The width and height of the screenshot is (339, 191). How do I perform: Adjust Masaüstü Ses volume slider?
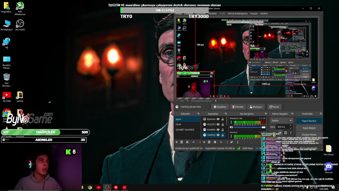pos(250,127)
